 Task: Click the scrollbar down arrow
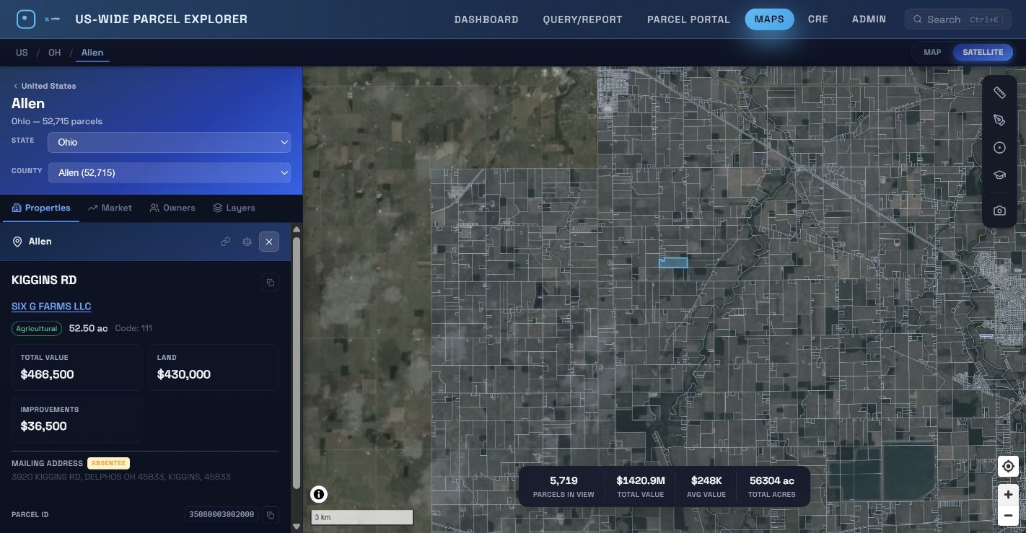[296, 527]
